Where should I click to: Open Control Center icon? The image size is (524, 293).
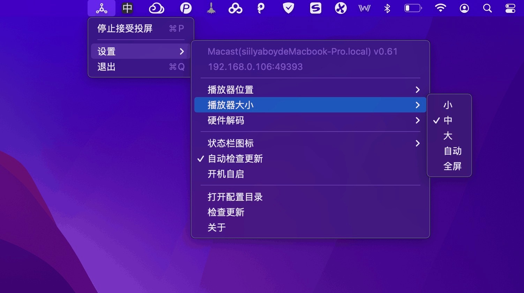coord(510,8)
